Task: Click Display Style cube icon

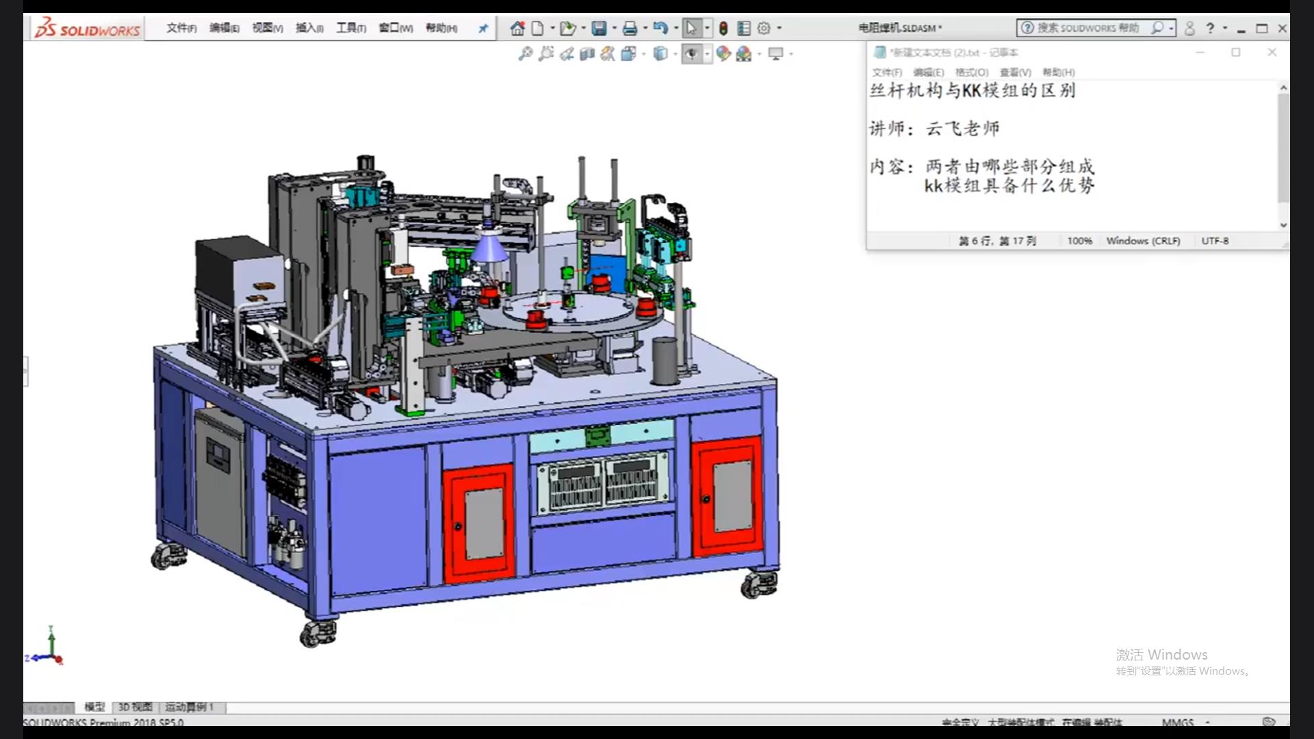Action: [660, 53]
